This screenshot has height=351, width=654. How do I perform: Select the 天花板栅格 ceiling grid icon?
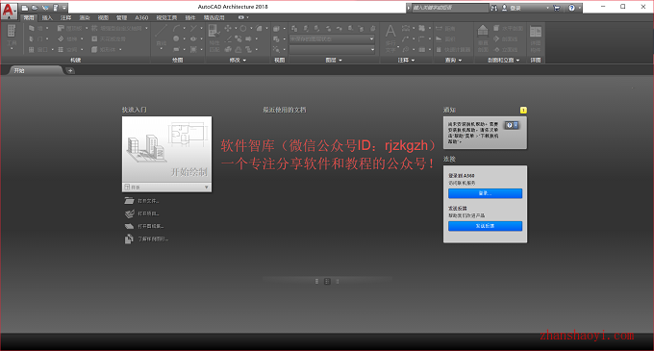[x=94, y=38]
